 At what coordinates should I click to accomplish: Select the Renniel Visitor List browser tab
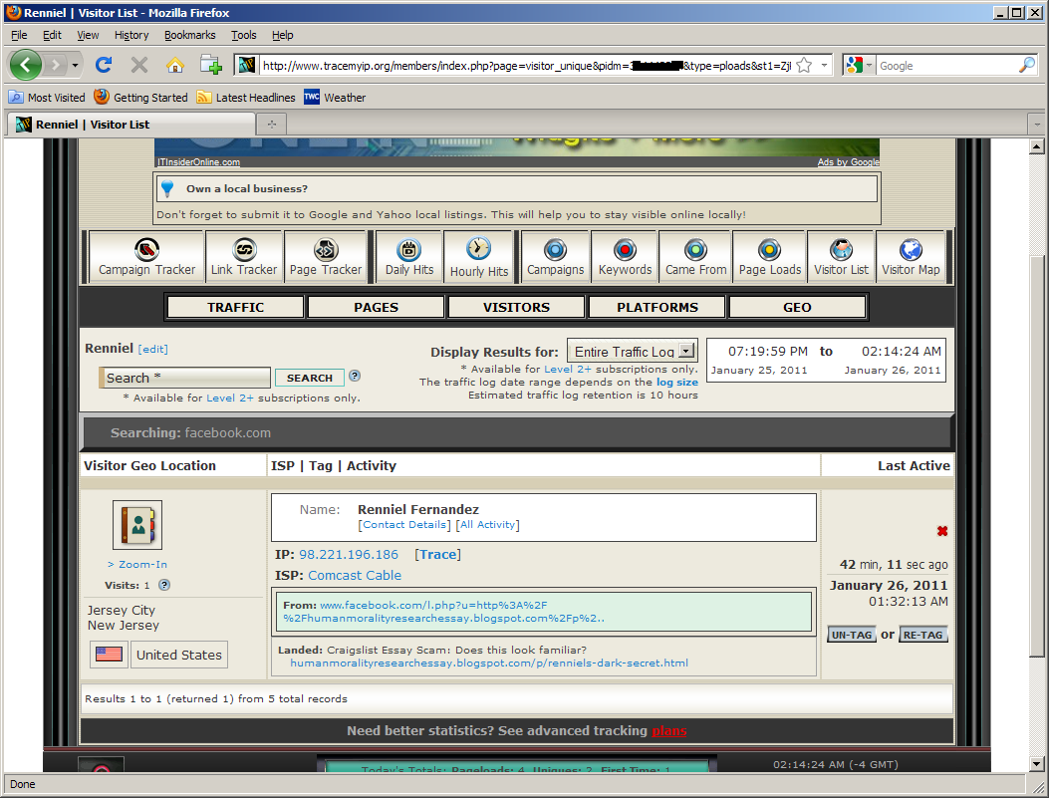click(131, 125)
